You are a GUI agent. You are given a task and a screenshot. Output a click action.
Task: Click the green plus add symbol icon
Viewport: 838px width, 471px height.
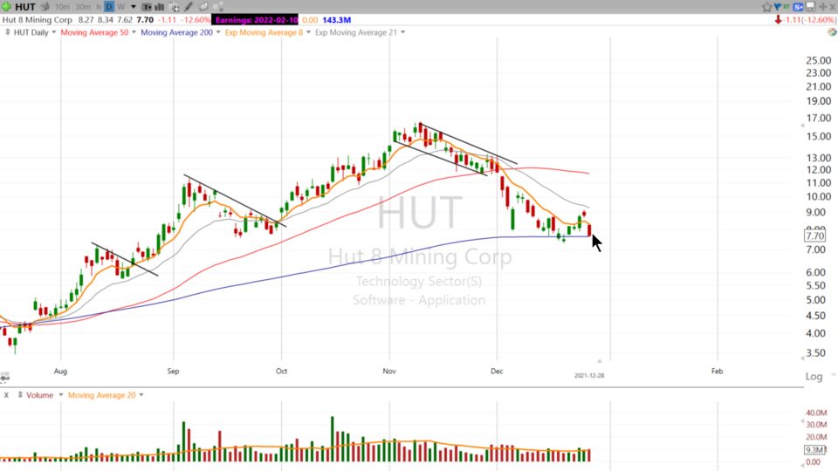8,6
